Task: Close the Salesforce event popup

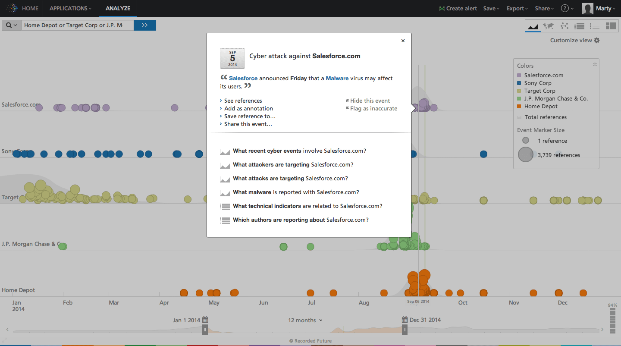Action: 403,41
